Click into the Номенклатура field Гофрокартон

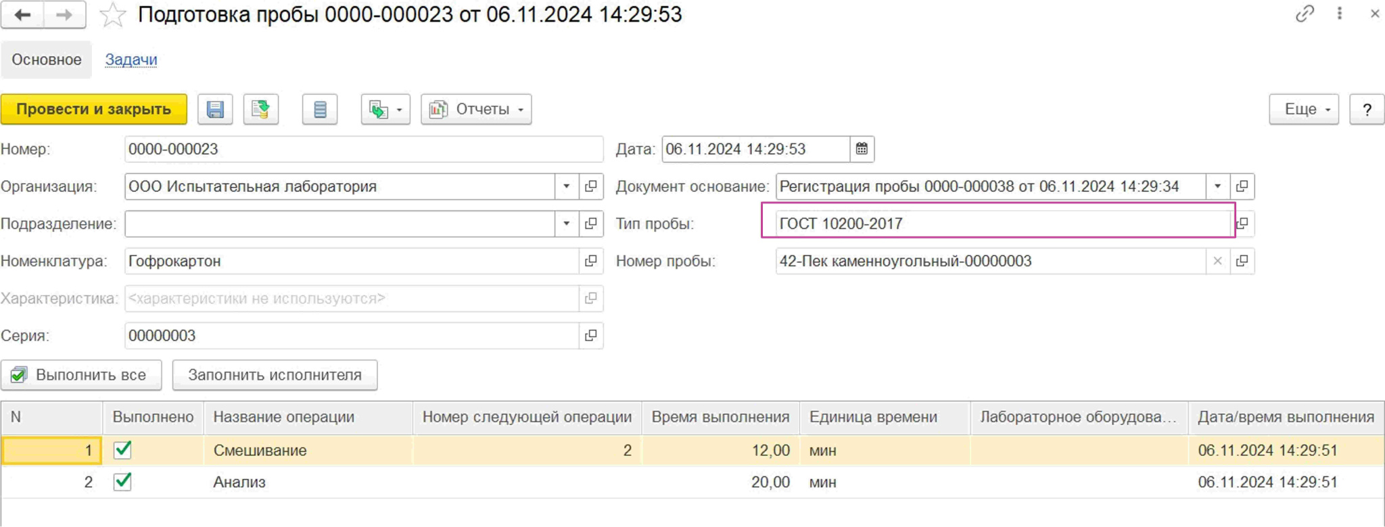352,261
